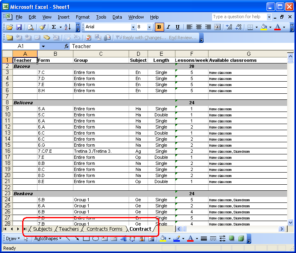Viewport: 296px width, 253px height.
Task: Select the Oval drawing tool
Action: [96, 239]
